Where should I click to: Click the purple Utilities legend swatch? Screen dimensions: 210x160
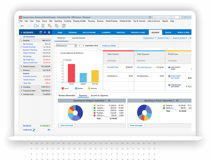point(95,115)
